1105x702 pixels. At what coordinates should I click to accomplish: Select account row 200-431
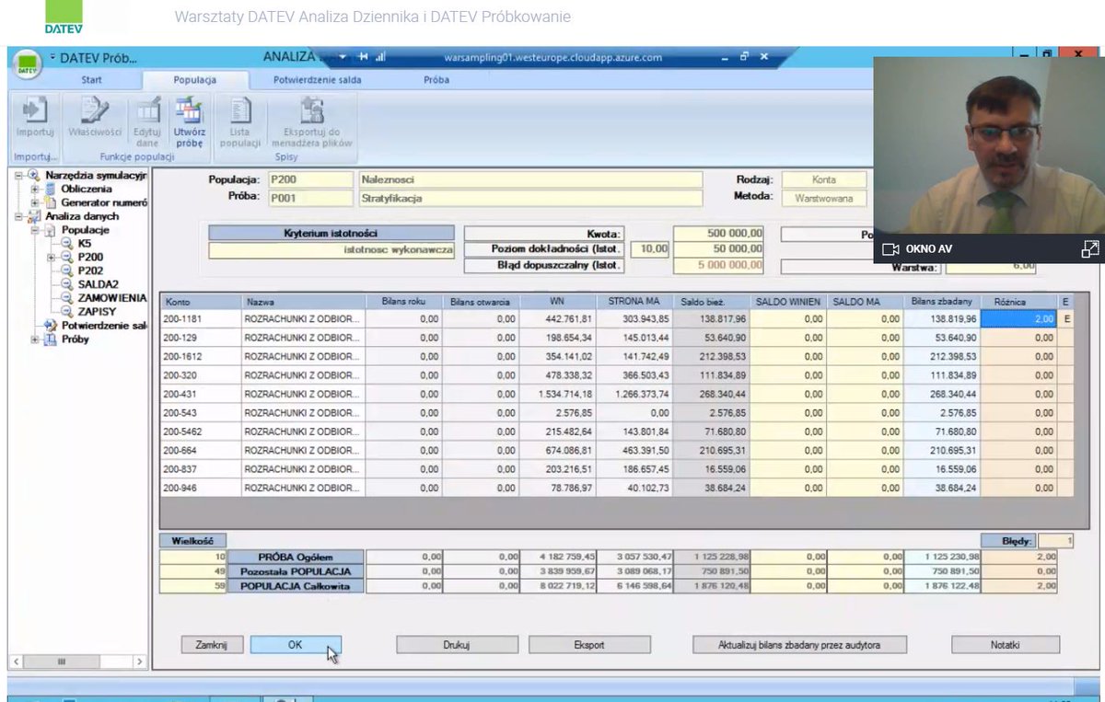[x=615, y=394]
